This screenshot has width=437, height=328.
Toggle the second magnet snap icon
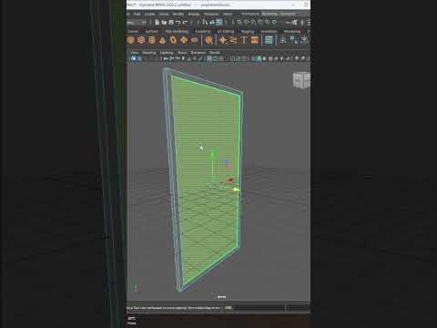246,22
